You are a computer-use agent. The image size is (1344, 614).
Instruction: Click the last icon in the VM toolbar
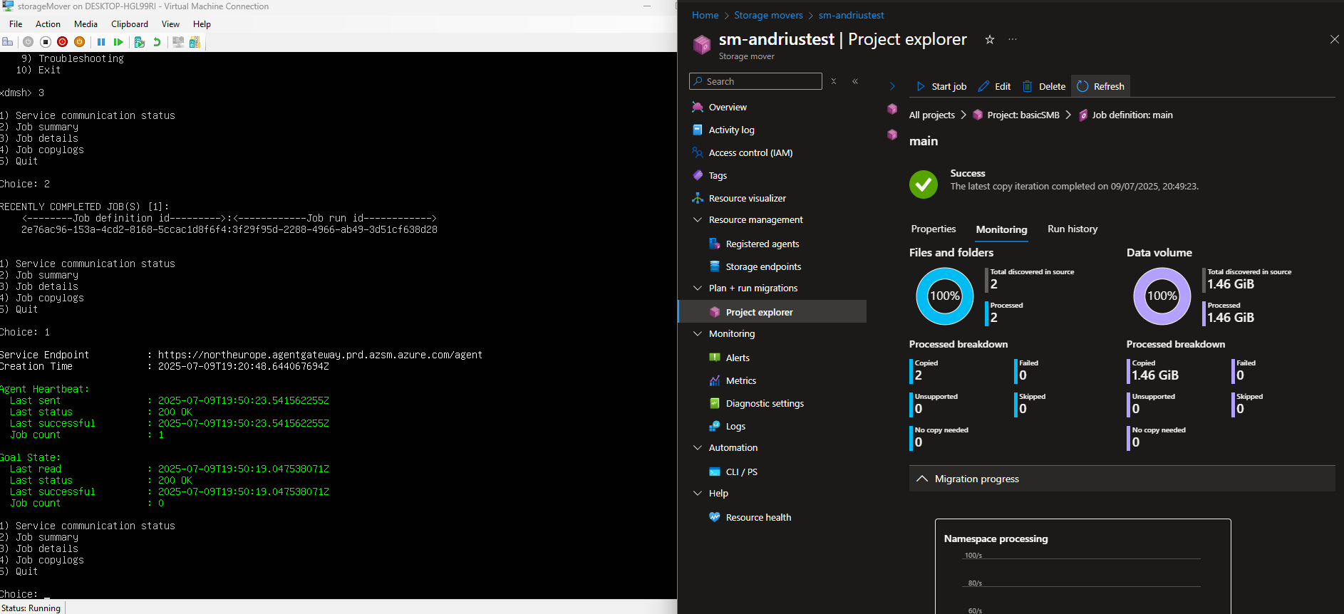195,42
